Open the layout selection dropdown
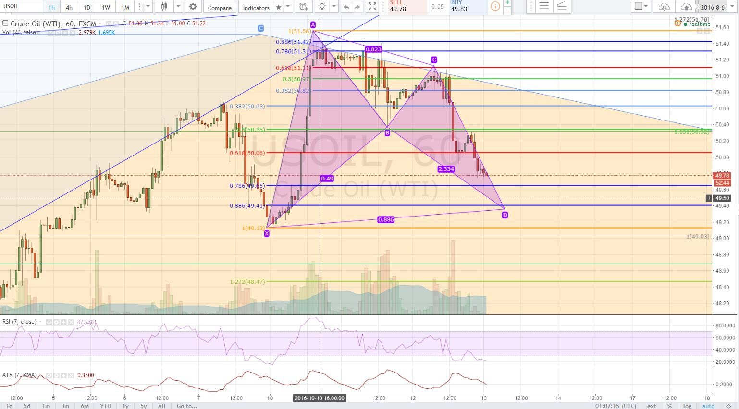This screenshot has height=409, width=739. (641, 7)
